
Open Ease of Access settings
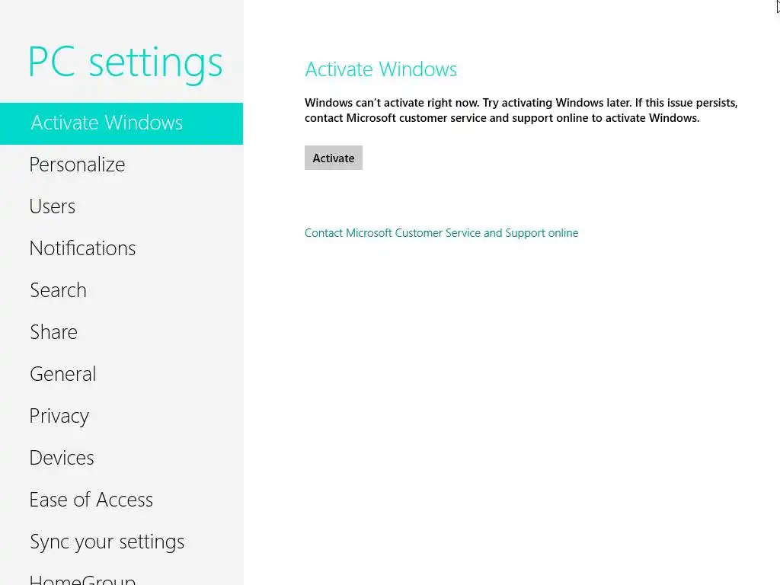coord(91,500)
